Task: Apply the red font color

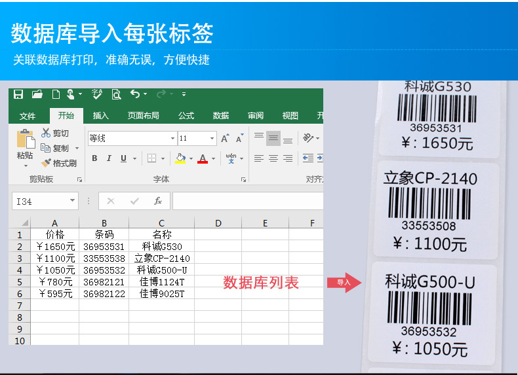Action: click(203, 158)
